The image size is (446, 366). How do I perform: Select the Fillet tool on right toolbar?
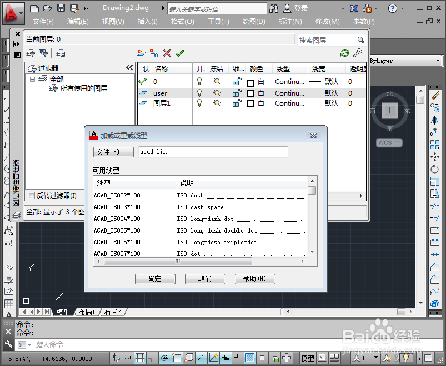[x=435, y=279]
